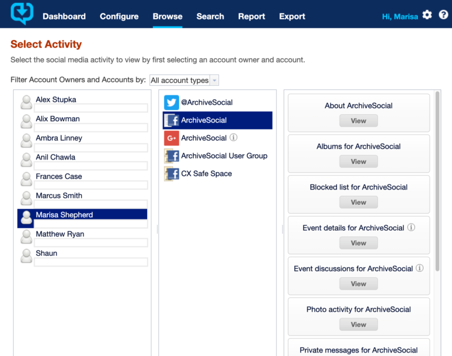Go to the Dashboard tab
This screenshot has width=452, height=356.
click(64, 16)
